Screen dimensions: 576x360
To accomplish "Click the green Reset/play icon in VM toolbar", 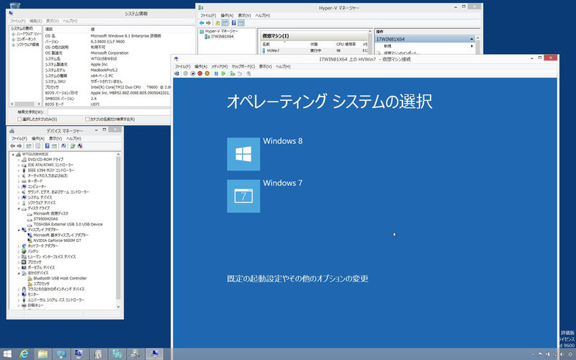I will [223, 73].
